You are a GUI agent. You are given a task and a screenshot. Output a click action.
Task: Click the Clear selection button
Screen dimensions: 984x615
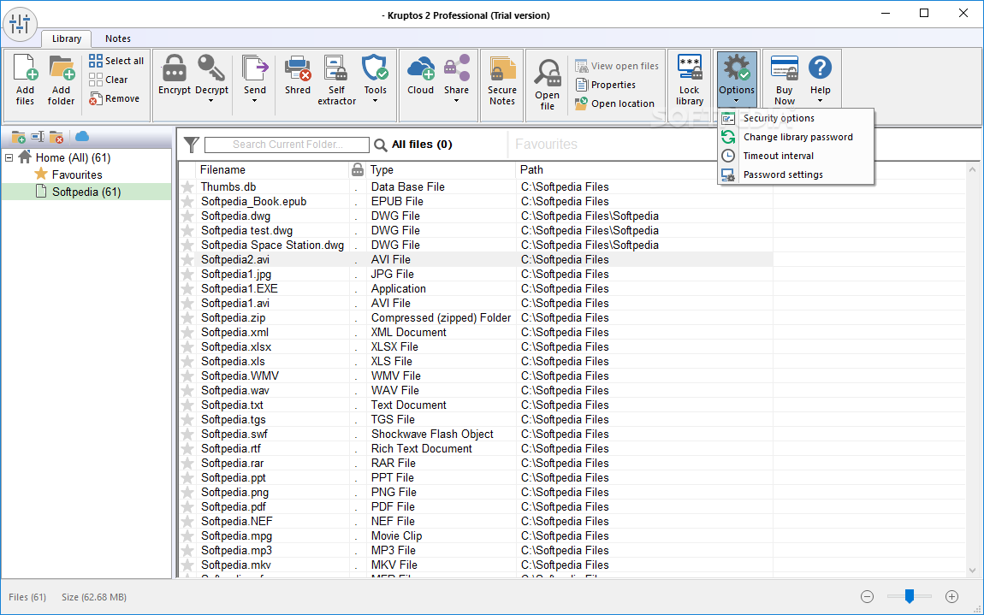click(x=109, y=80)
